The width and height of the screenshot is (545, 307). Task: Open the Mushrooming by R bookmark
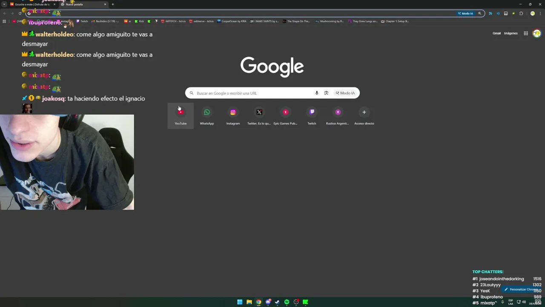coord(330,21)
